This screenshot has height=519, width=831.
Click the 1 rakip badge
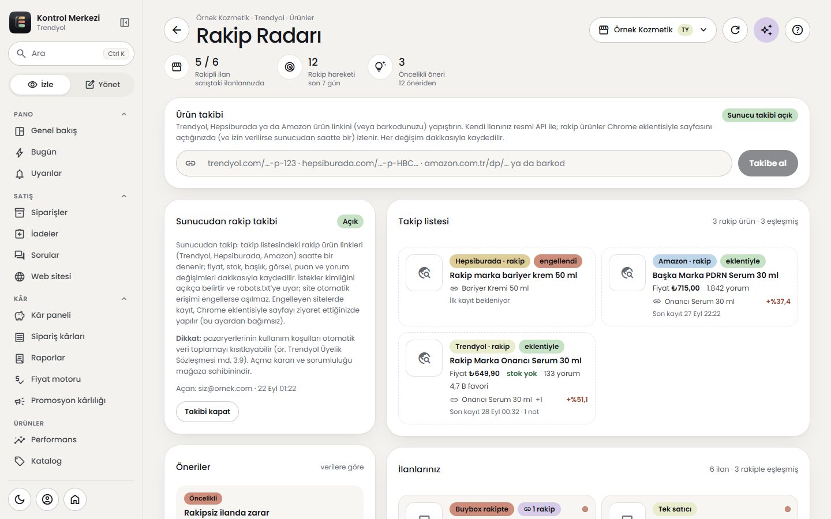click(539, 509)
